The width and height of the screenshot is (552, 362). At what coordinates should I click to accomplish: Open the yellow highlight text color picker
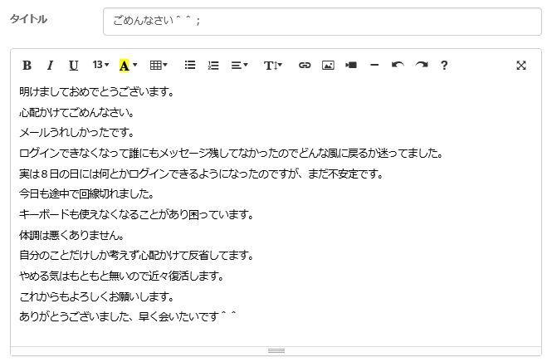[x=128, y=66]
